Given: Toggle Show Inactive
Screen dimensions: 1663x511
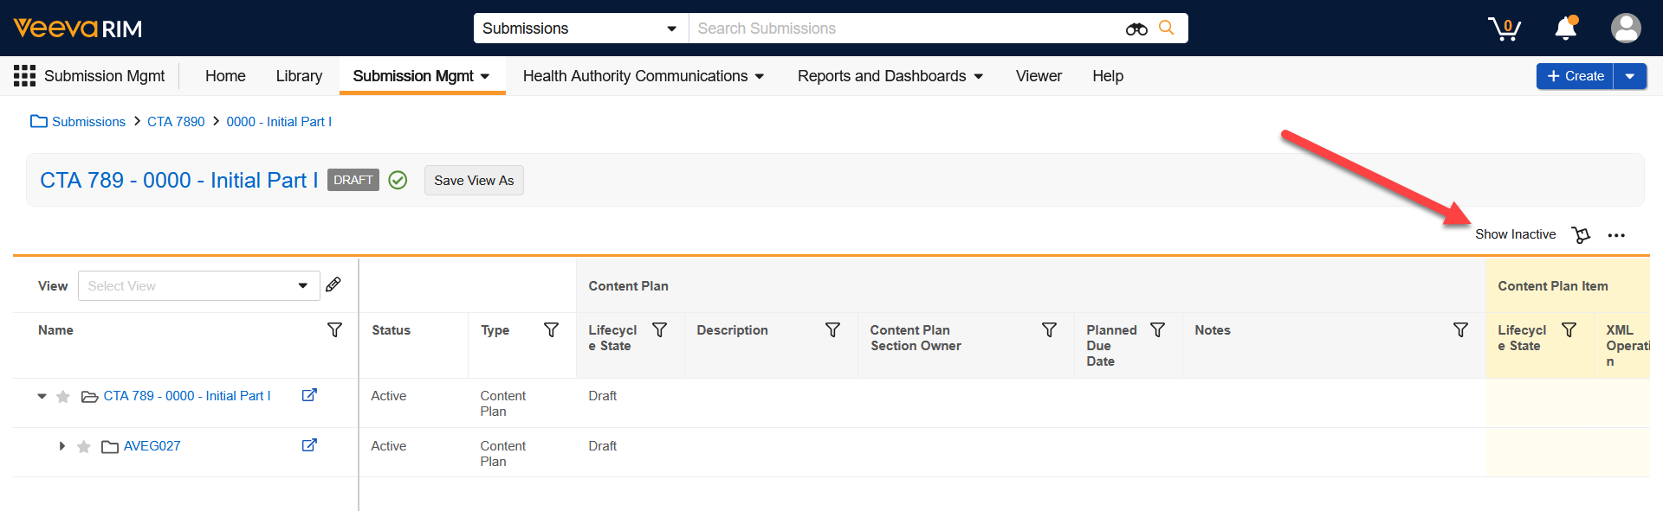Looking at the screenshot, I should click(1515, 234).
